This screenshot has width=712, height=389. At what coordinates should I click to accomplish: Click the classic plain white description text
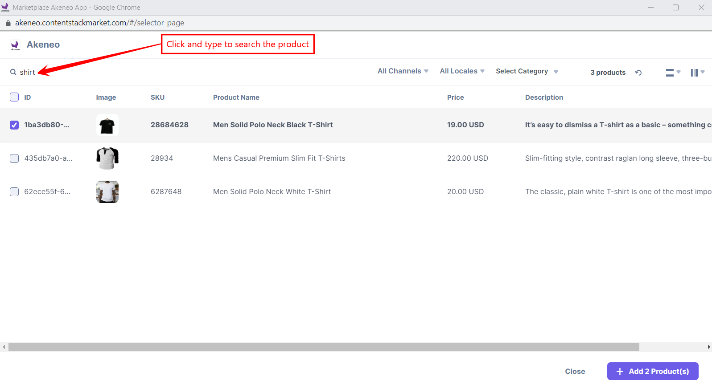pyautogui.click(x=618, y=192)
